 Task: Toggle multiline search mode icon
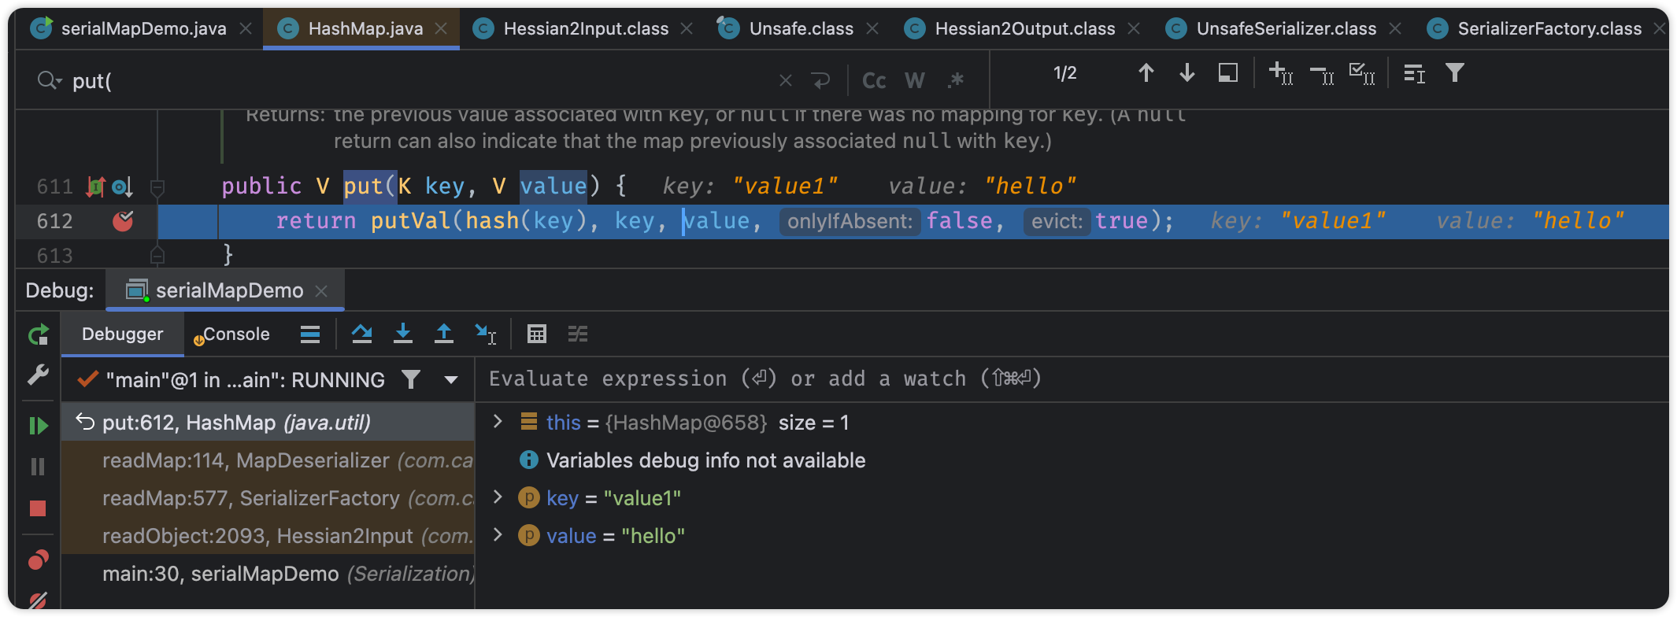tap(1414, 73)
